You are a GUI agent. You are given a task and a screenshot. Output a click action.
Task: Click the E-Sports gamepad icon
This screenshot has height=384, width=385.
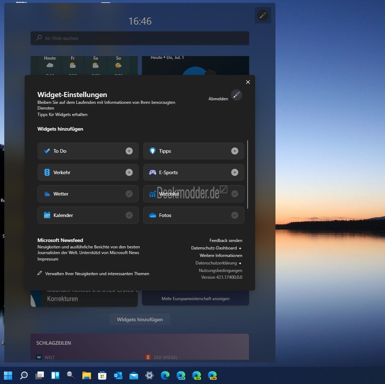click(152, 172)
